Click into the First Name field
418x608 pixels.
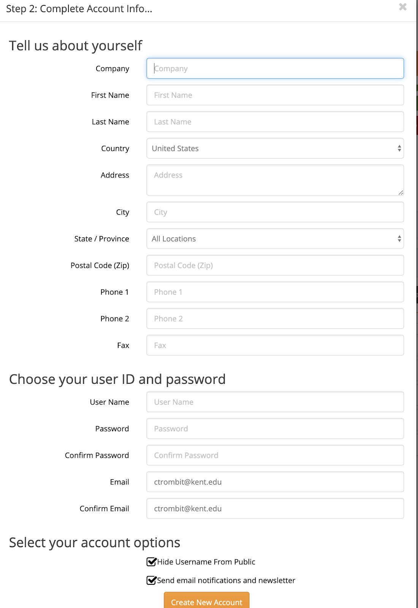pos(275,95)
